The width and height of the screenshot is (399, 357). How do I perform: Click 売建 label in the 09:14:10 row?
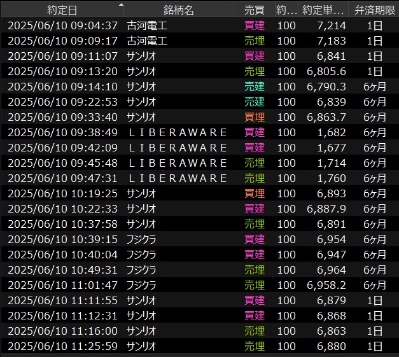pyautogui.click(x=255, y=87)
